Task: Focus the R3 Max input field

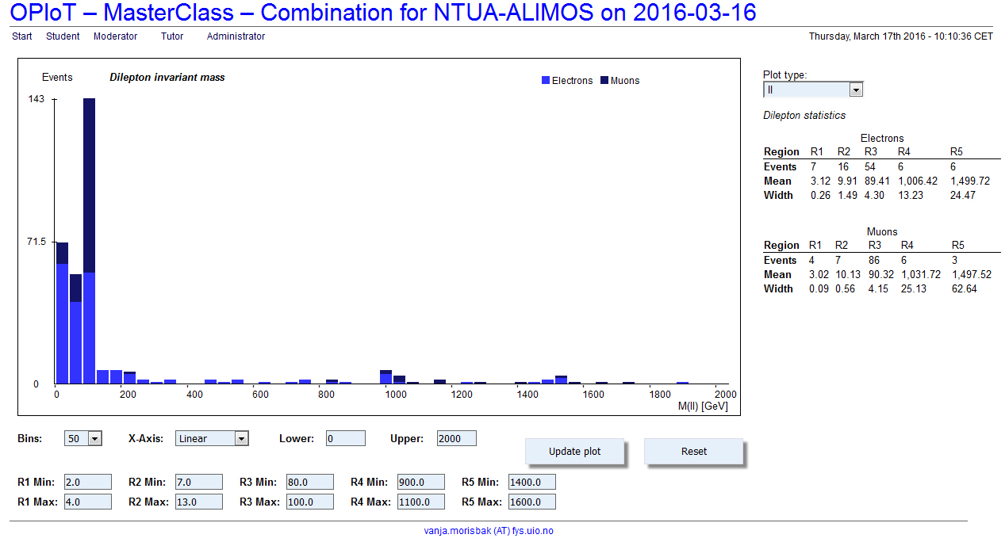Action: (x=310, y=502)
